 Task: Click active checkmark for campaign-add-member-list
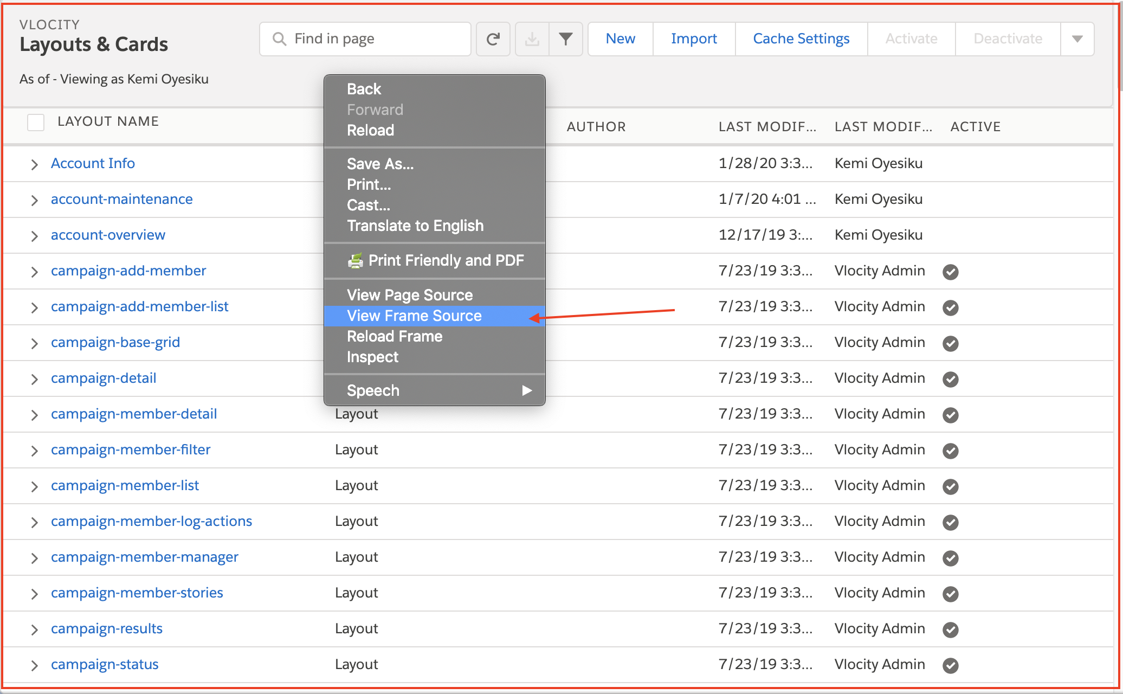[x=951, y=307]
